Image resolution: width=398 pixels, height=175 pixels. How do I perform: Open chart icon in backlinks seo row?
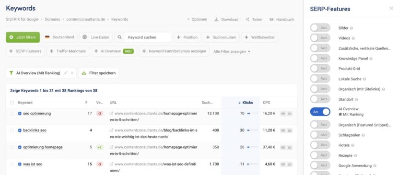tap(290, 130)
